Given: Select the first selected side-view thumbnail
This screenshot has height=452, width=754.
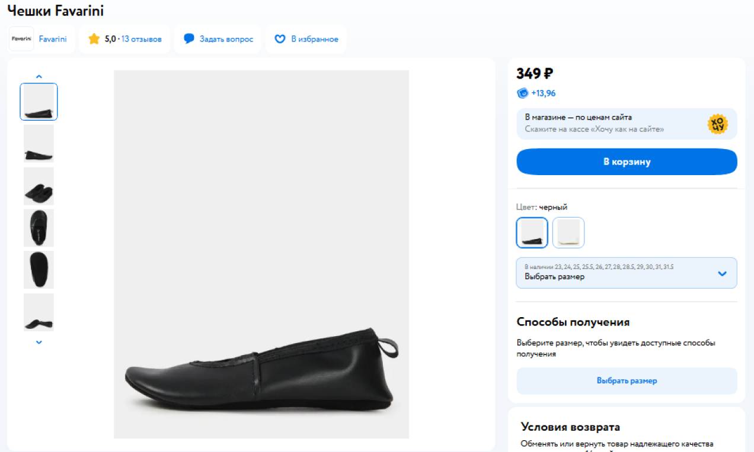Looking at the screenshot, I should (39, 102).
